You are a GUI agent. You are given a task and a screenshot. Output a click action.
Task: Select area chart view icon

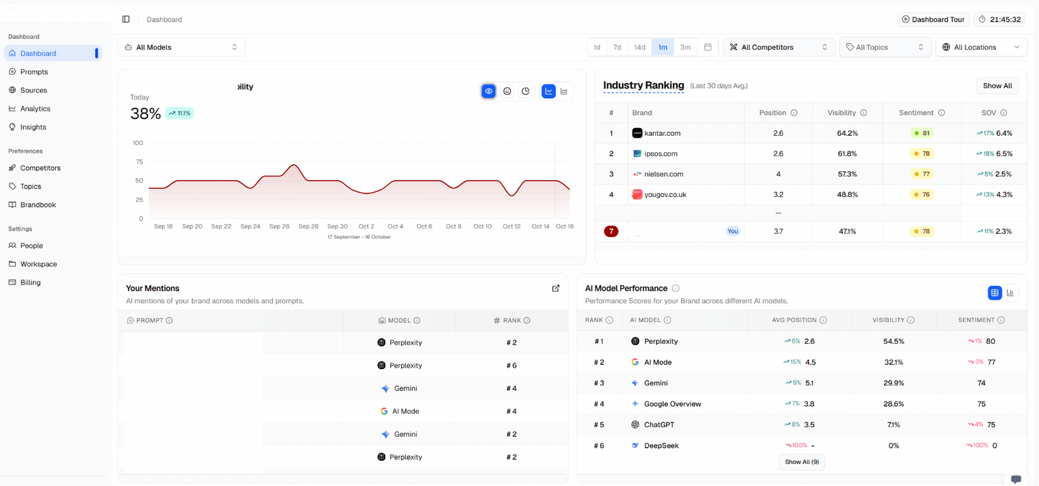pos(564,92)
